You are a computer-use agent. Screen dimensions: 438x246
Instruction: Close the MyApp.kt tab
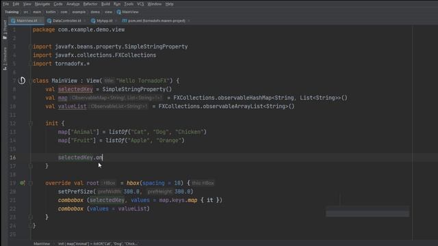click(x=116, y=20)
